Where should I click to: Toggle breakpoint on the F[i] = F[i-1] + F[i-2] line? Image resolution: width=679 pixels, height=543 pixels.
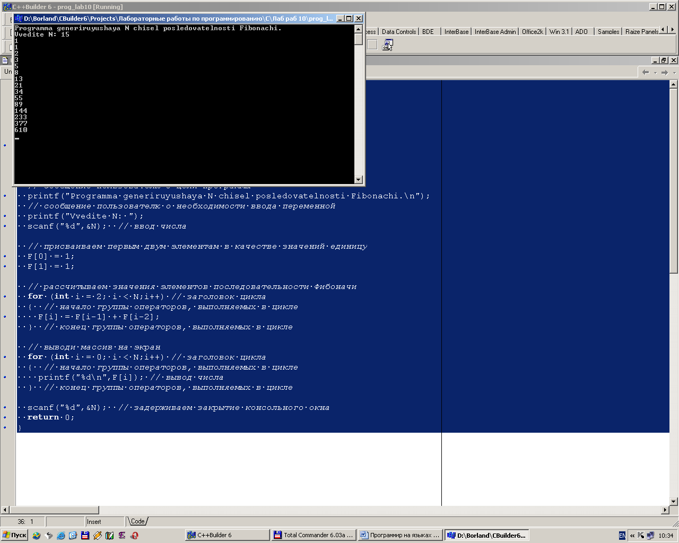tap(5, 317)
